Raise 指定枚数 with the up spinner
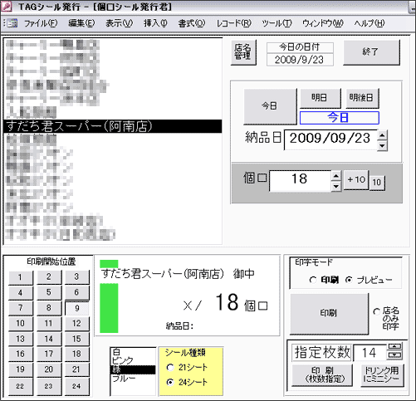Screen dimensions: 416x401 [x=395, y=346]
